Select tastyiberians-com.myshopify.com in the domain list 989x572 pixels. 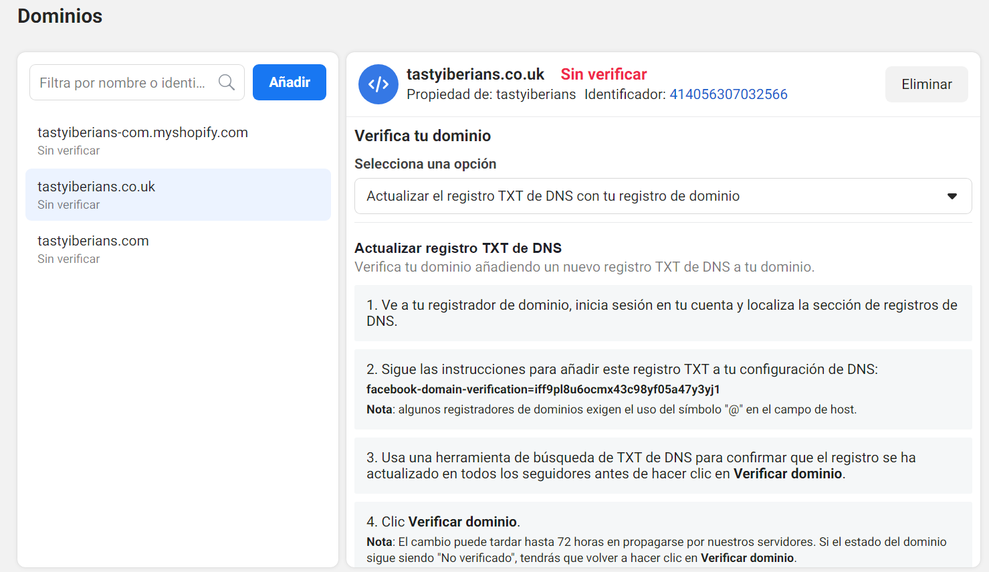click(142, 132)
